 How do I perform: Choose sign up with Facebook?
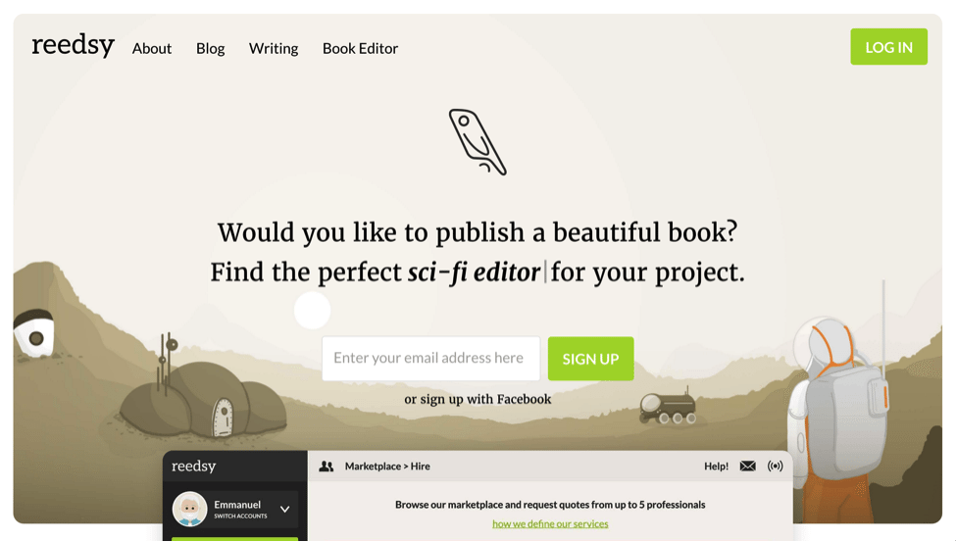pyautogui.click(x=478, y=399)
